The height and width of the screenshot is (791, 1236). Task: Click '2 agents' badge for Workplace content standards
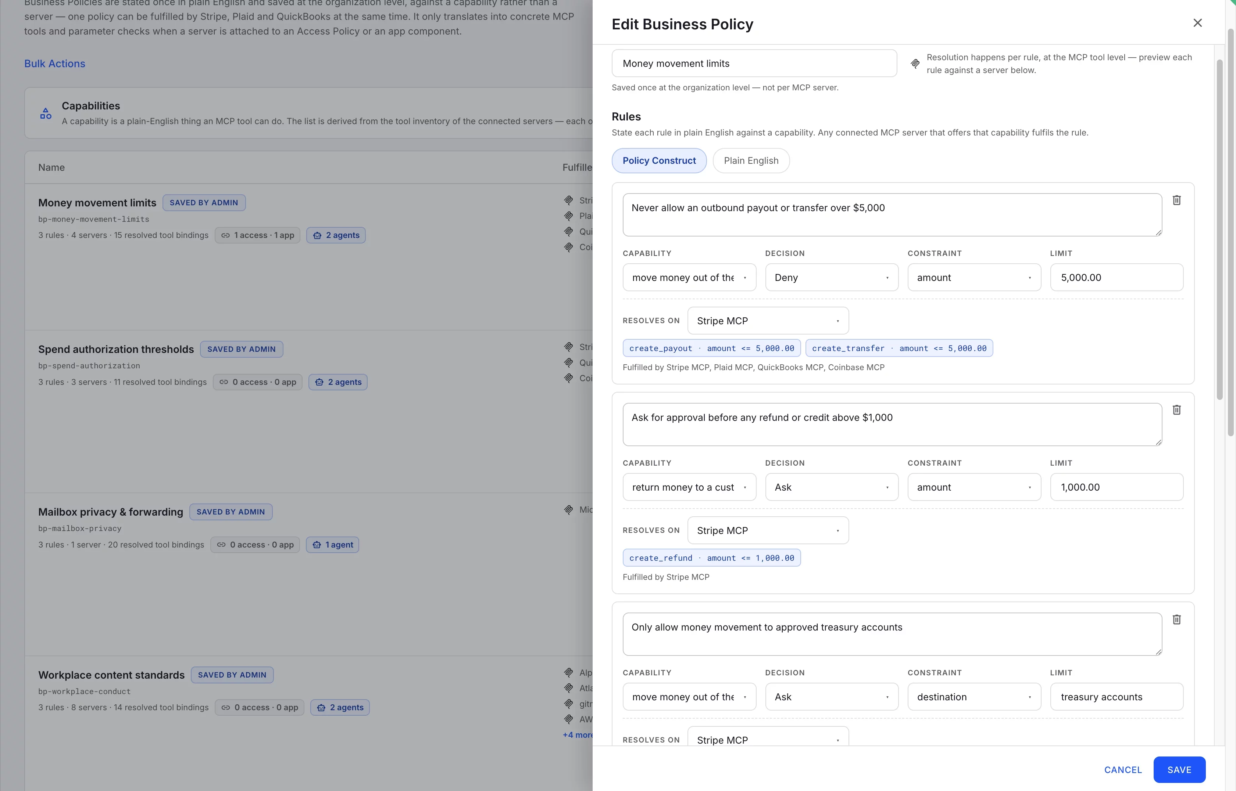[340, 708]
